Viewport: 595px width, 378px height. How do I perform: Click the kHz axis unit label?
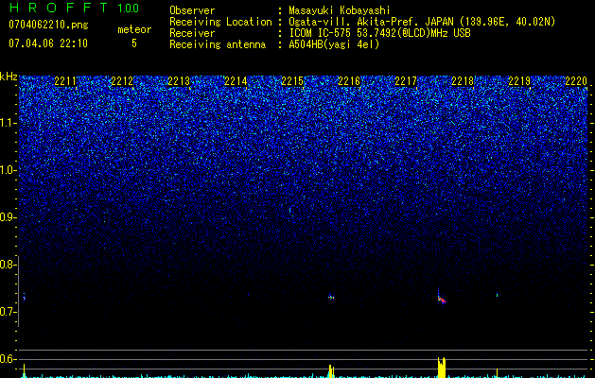[9, 77]
